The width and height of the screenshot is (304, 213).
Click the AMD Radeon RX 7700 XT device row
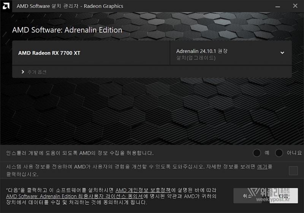91,53
